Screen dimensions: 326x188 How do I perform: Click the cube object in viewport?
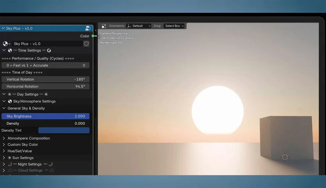[287, 138]
